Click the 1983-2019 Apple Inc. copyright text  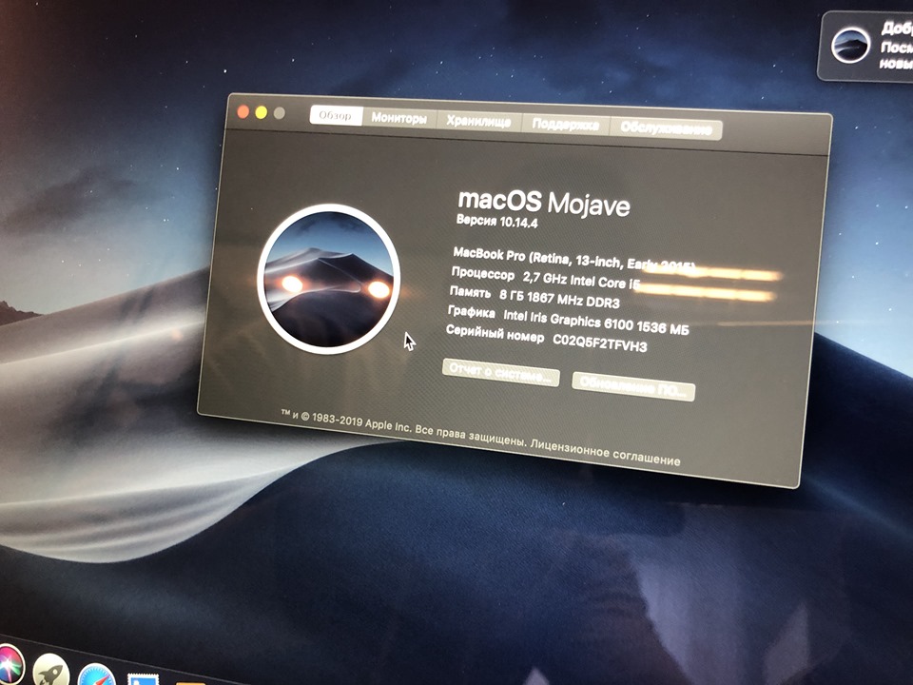pyautogui.click(x=345, y=421)
